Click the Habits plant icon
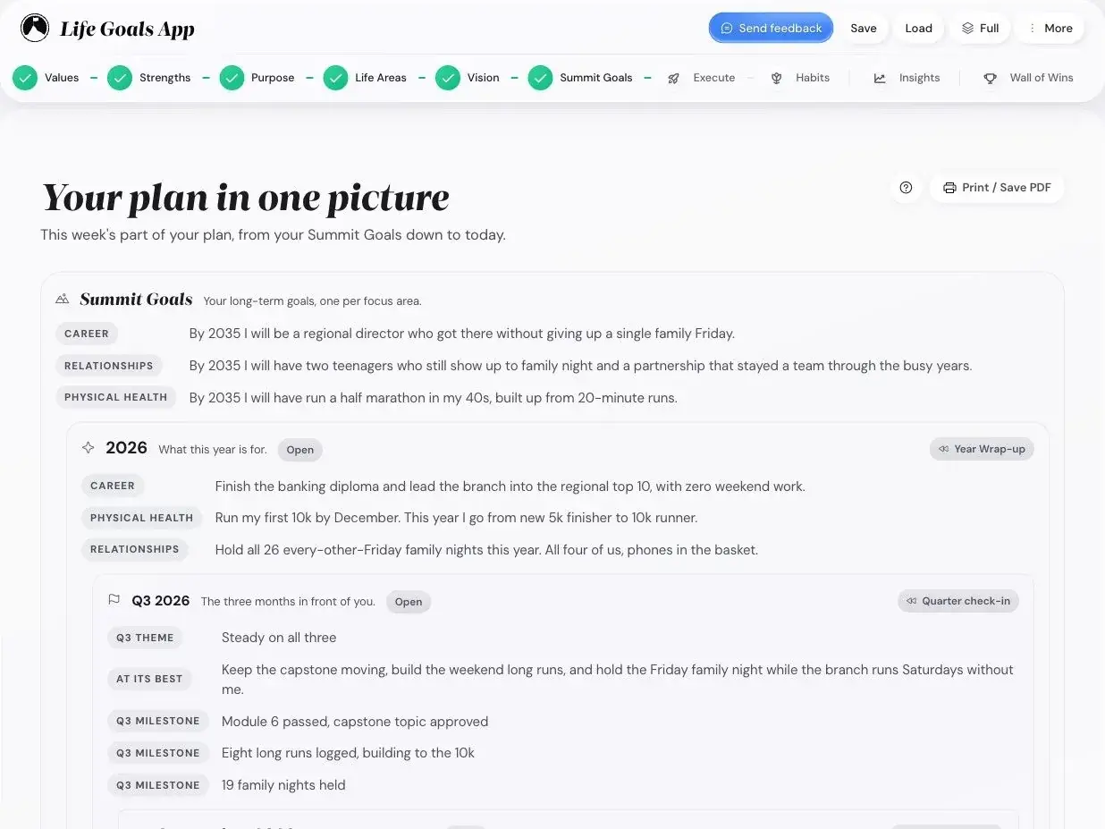Viewport: 1105px width, 829px height. [x=777, y=78]
